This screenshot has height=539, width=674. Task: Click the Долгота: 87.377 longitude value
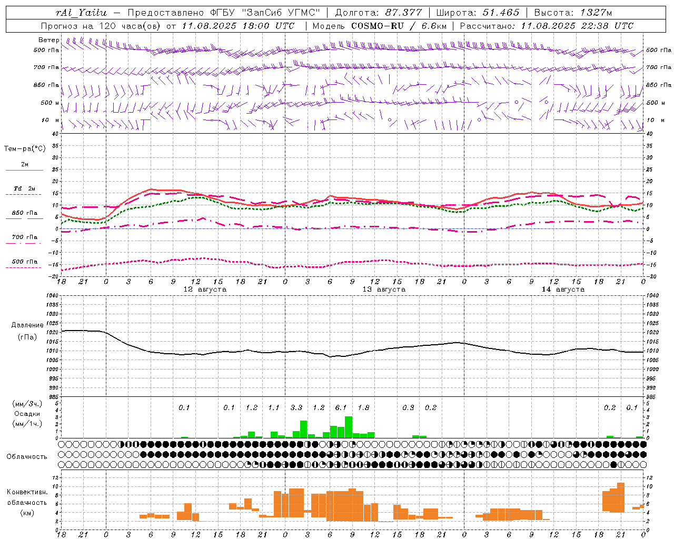point(378,13)
